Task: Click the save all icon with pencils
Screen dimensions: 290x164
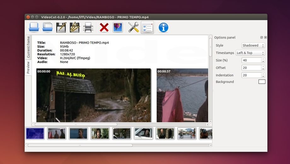Action: tap(74, 27)
